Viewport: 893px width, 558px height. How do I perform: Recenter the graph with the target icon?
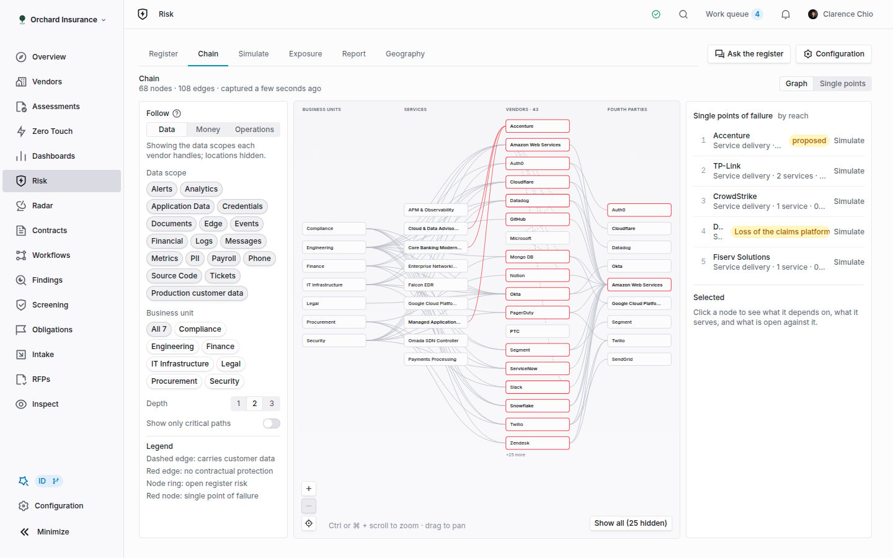click(x=309, y=523)
